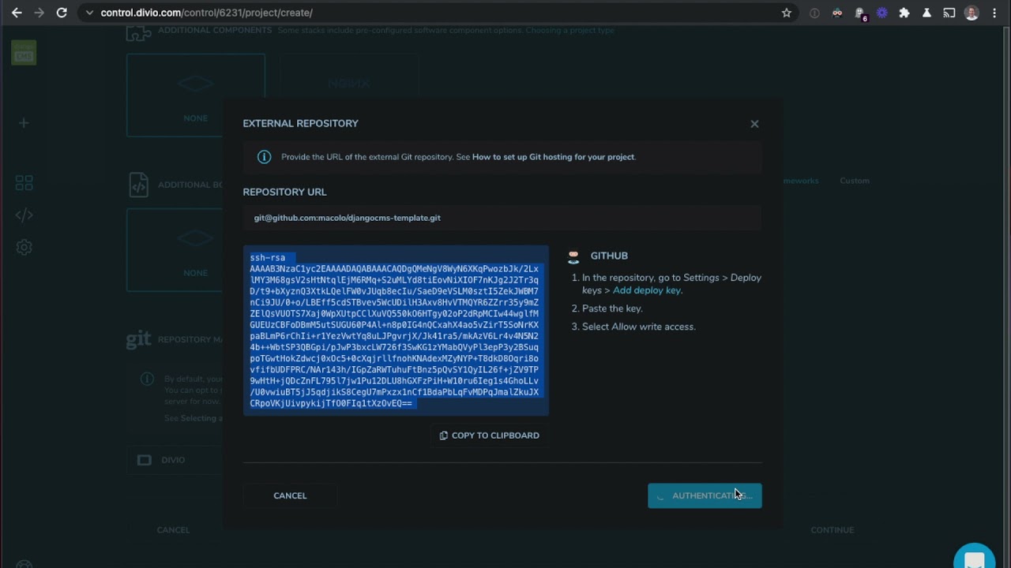Select the NONE card under Additional Components
The image size is (1011, 568).
pos(195,95)
